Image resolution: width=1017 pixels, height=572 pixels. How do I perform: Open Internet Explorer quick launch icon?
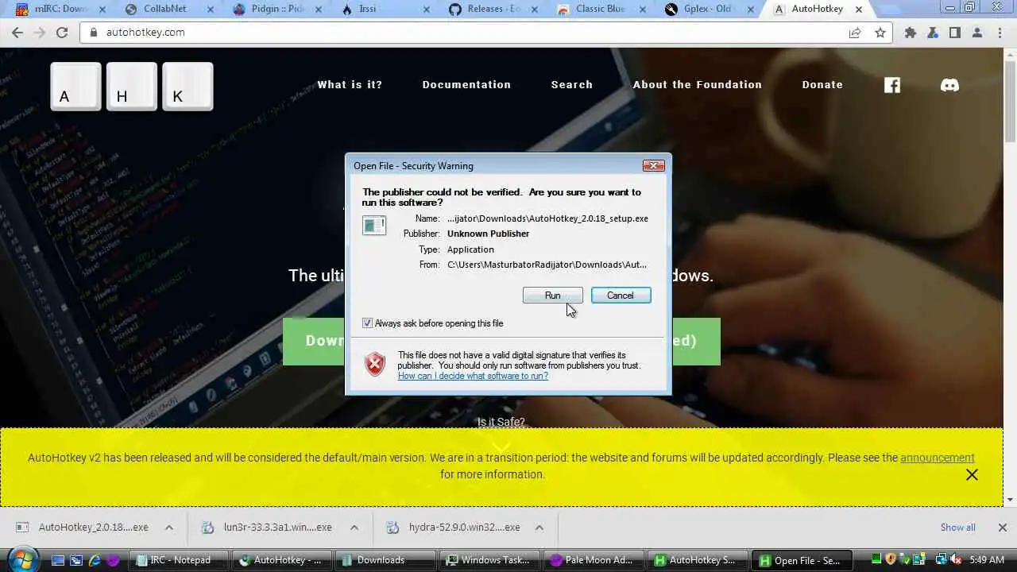(x=95, y=560)
